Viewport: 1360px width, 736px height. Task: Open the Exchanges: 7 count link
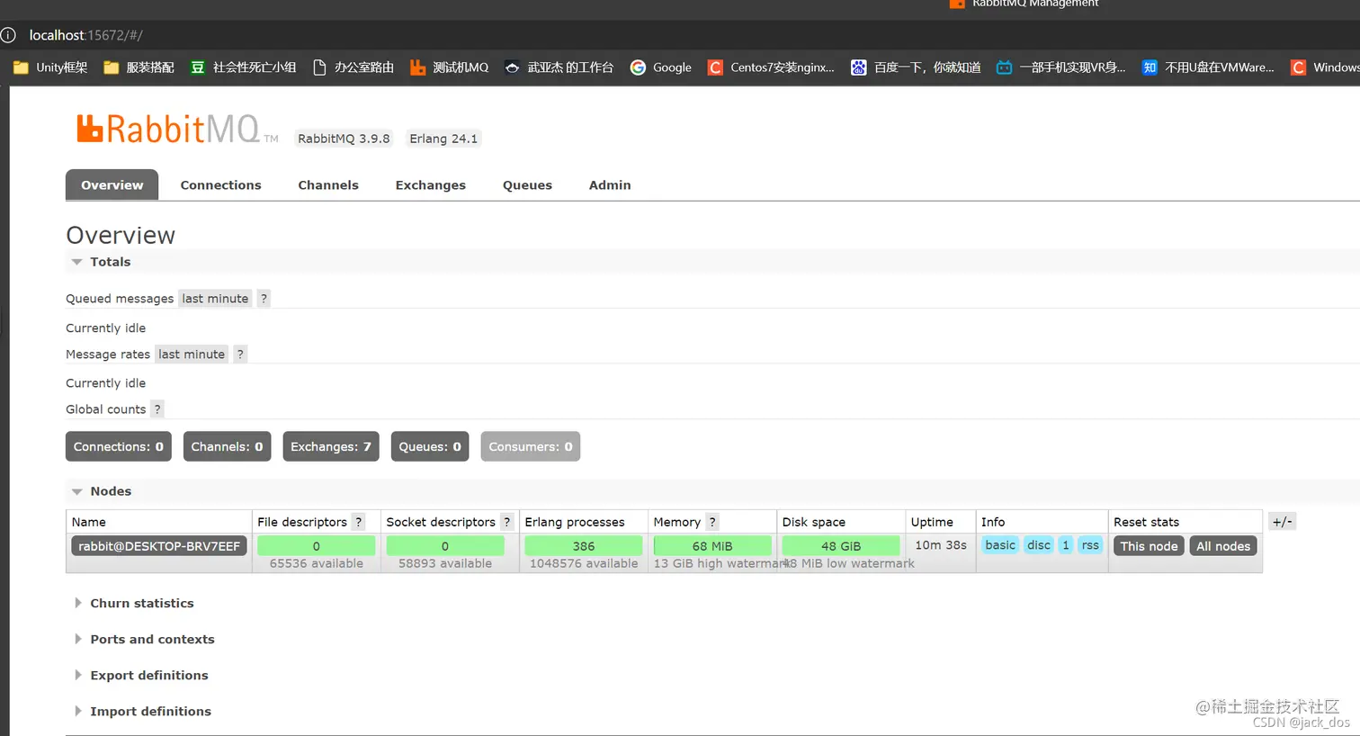[x=331, y=446]
